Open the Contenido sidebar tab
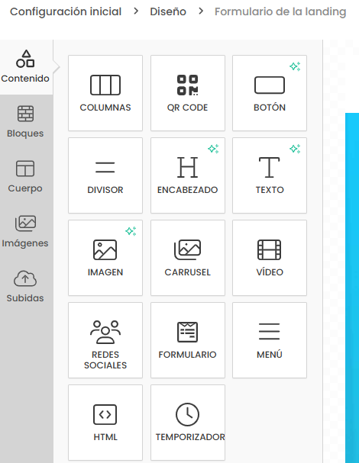Viewport: 359px width, 463px height. pos(25,67)
